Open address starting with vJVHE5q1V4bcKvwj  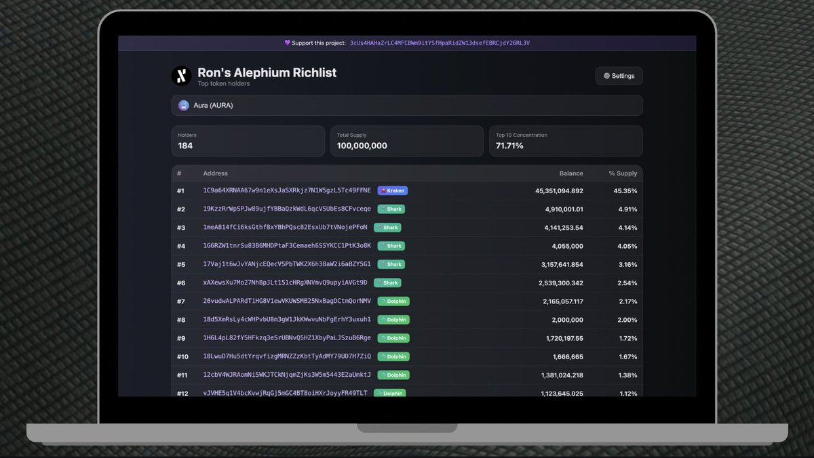point(285,393)
